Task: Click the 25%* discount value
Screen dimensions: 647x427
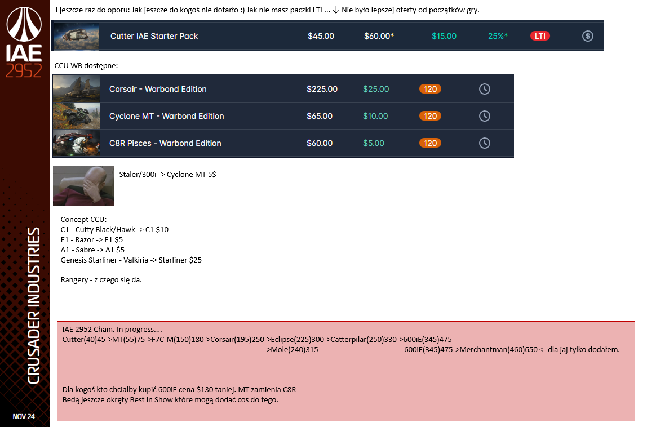Action: [x=498, y=36]
